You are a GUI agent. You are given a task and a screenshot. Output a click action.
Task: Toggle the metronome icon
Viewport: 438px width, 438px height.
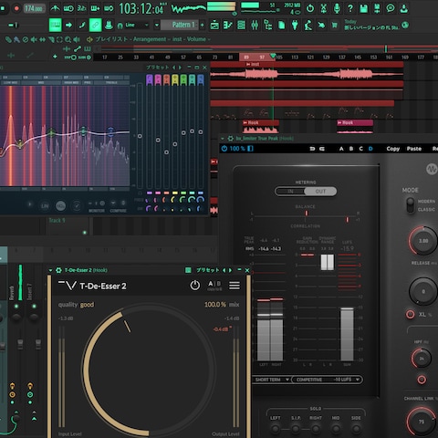pos(55,8)
